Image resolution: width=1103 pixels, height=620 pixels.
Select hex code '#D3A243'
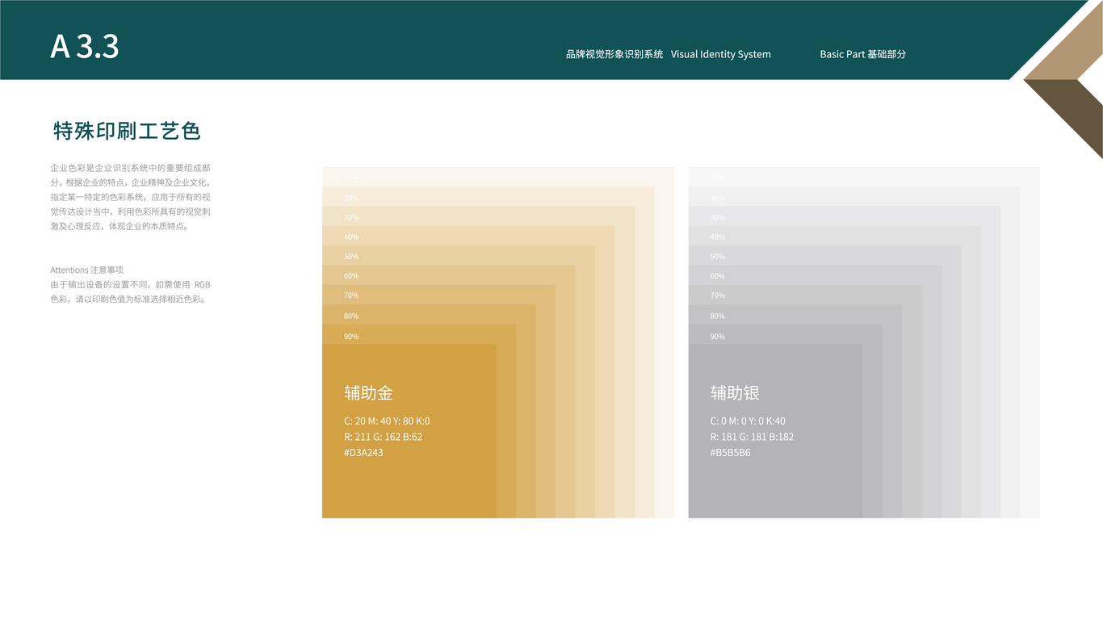(363, 453)
